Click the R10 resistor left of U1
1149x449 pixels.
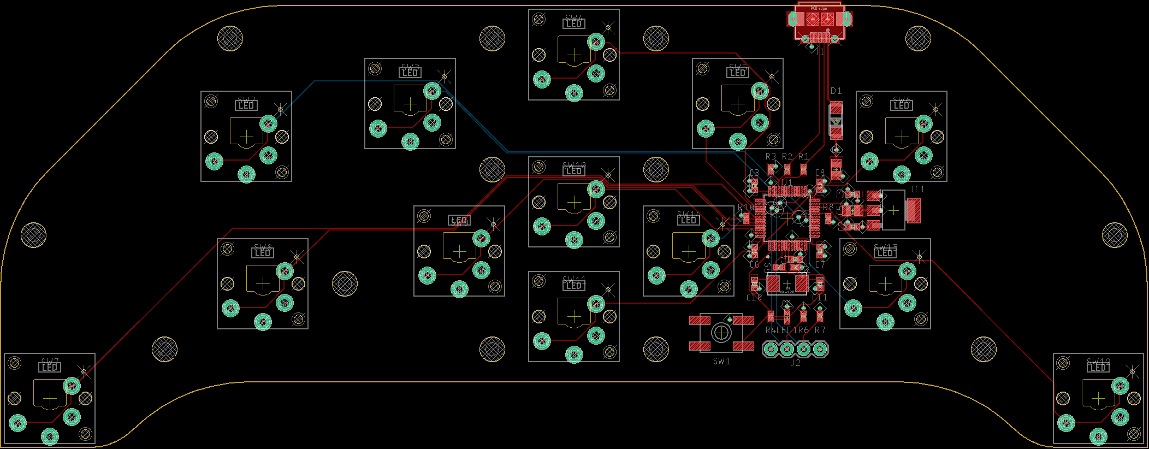[746, 218]
